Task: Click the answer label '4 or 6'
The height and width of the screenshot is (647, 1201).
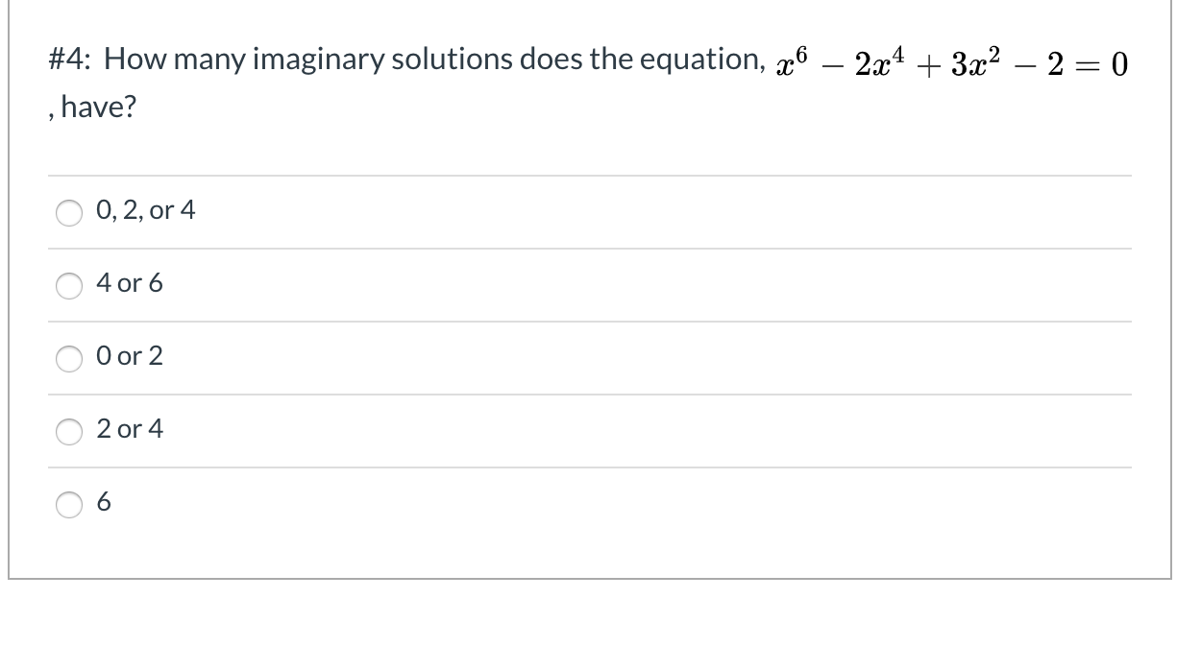Action: point(131,283)
